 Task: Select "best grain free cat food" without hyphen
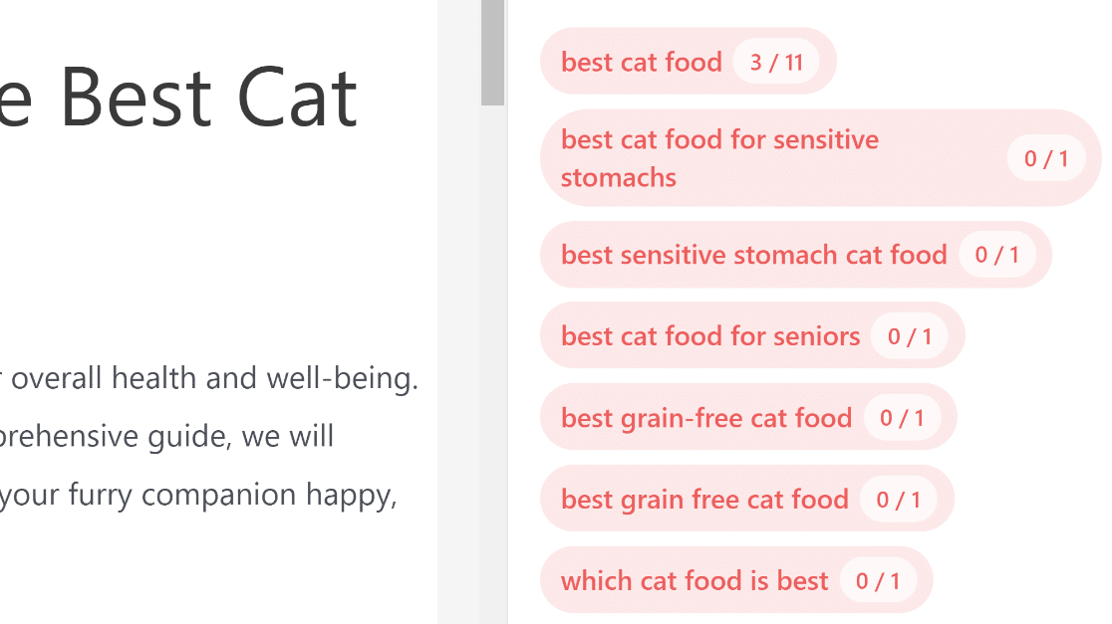click(x=703, y=500)
